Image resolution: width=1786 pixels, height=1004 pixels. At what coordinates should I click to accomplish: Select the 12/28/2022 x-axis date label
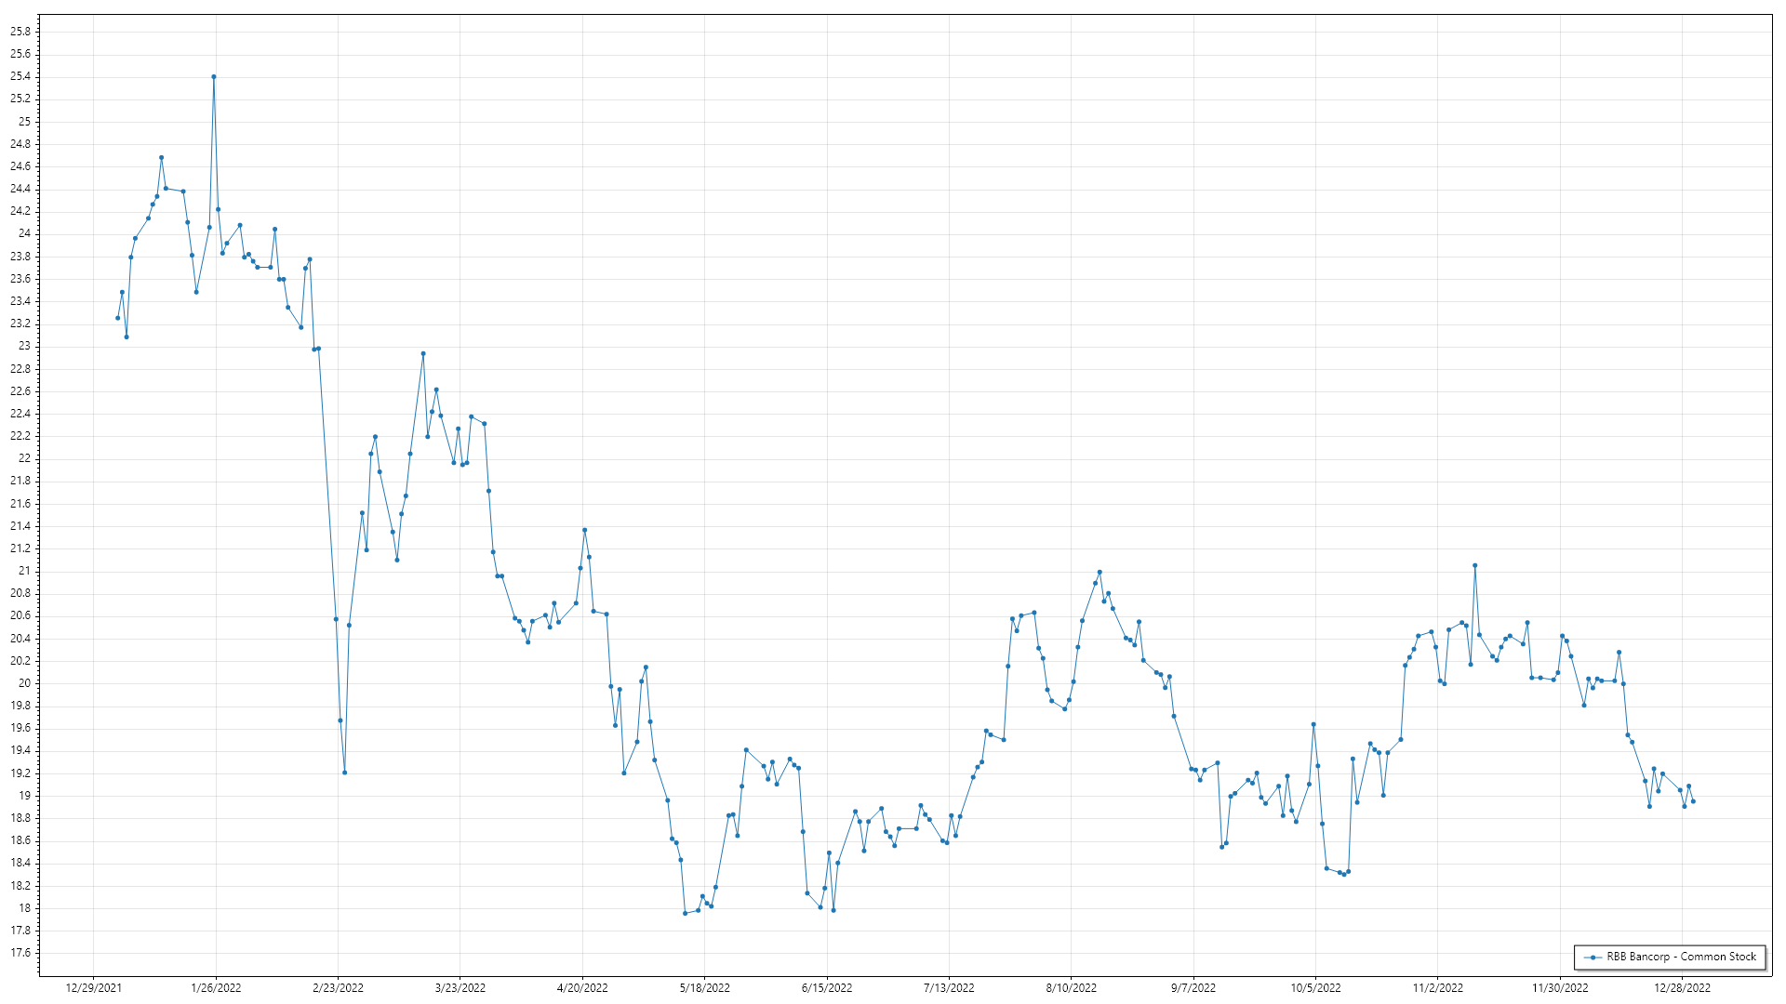[1682, 988]
